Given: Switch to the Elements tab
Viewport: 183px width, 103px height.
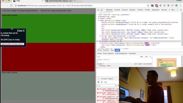Looking at the screenshot, I should pos(109,10).
